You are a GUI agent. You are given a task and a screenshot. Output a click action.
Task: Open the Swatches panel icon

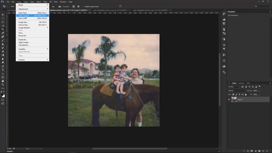(224, 23)
